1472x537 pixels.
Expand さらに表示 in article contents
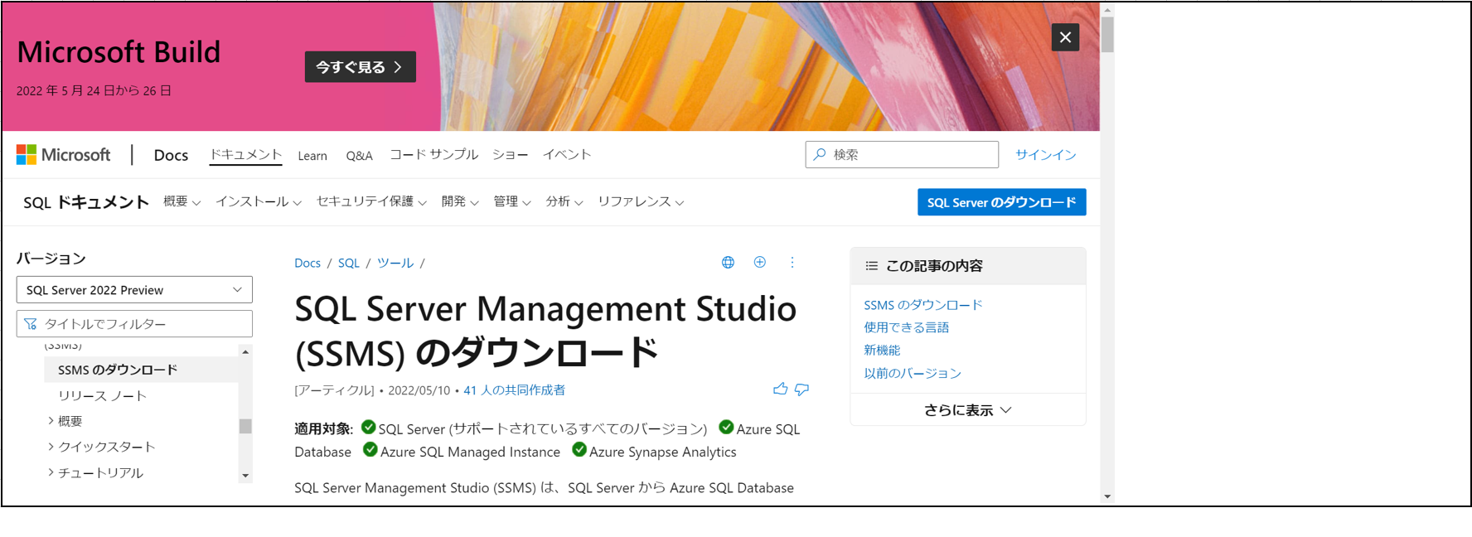click(x=968, y=410)
